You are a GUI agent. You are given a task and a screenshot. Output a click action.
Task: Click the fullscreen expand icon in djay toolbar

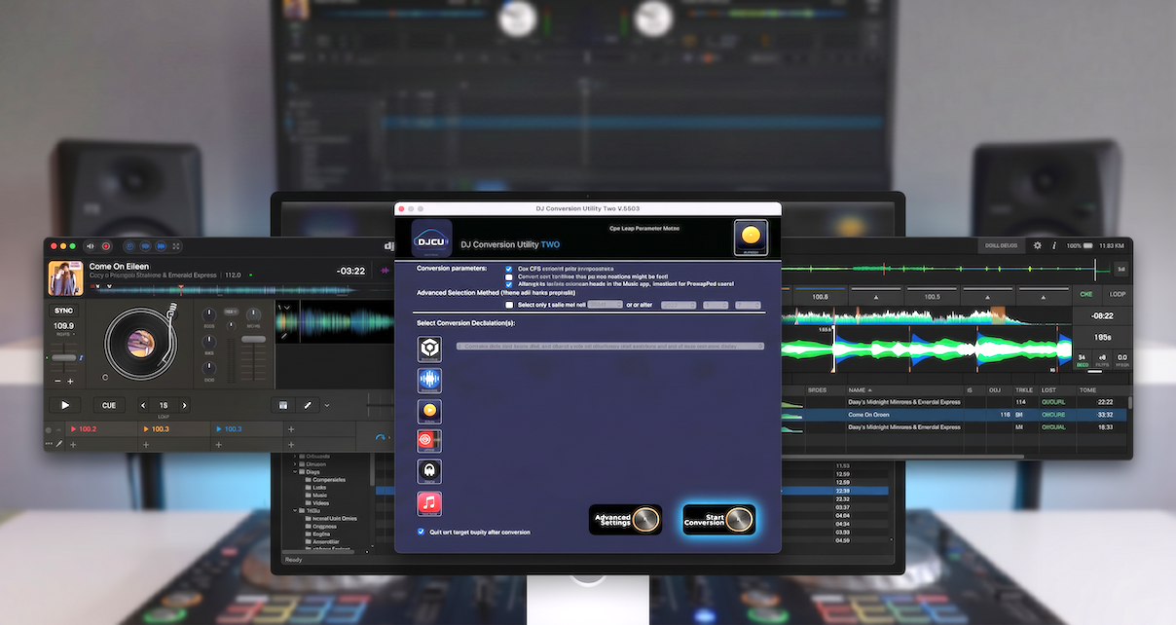point(176,246)
